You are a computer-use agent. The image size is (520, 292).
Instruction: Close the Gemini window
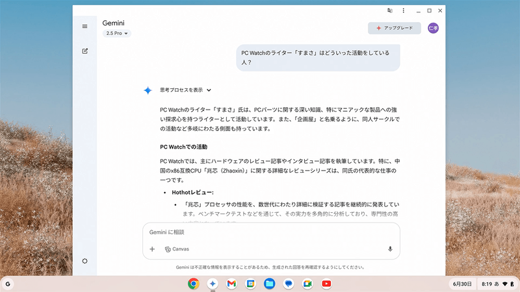[x=440, y=10]
